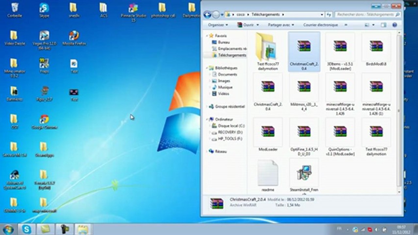Click the taskbar clock showing 09:57
The height and width of the screenshot is (235, 418).
click(401, 229)
